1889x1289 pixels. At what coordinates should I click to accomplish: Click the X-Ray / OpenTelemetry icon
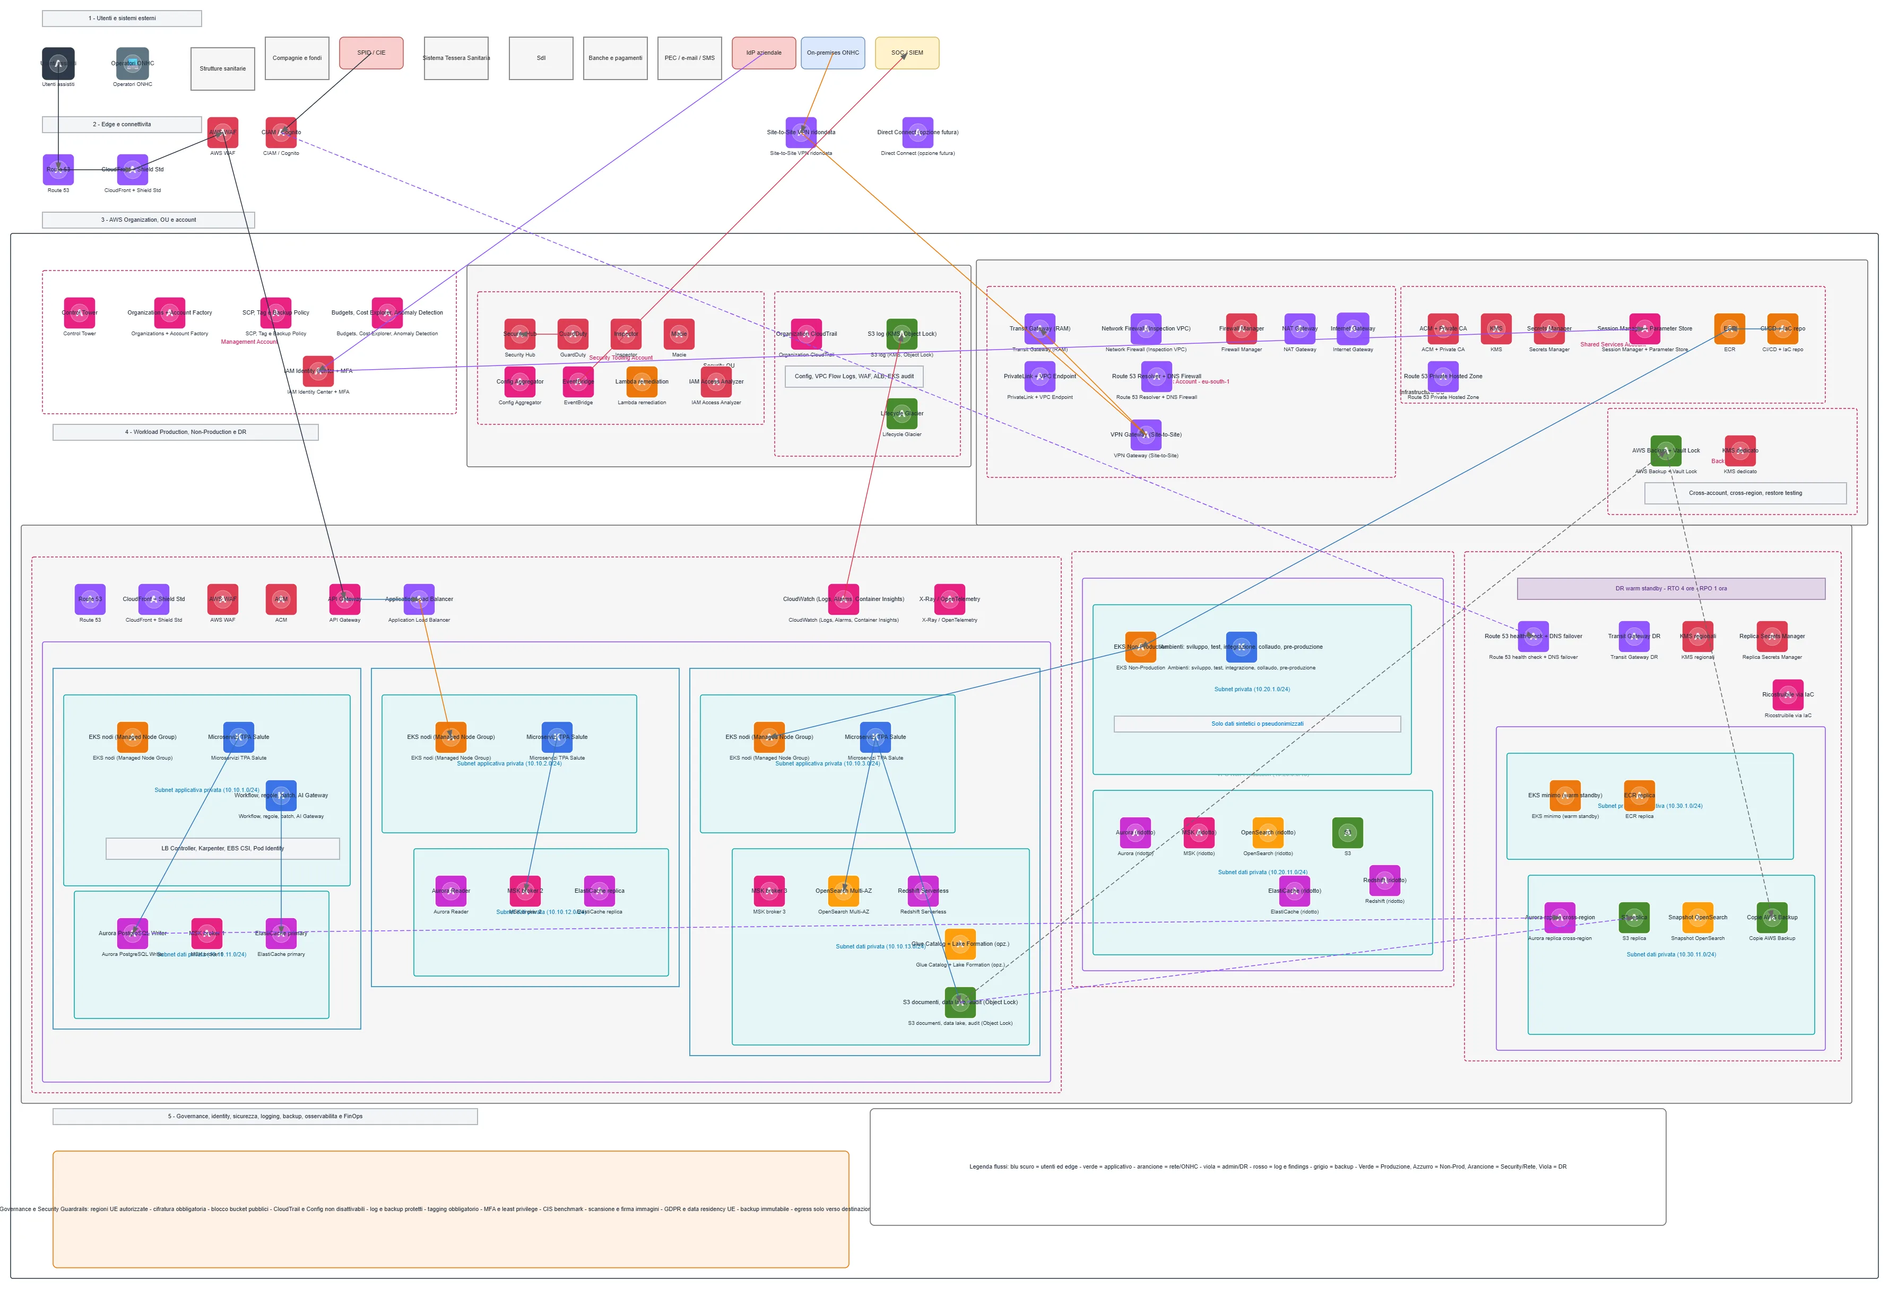pyautogui.click(x=949, y=600)
